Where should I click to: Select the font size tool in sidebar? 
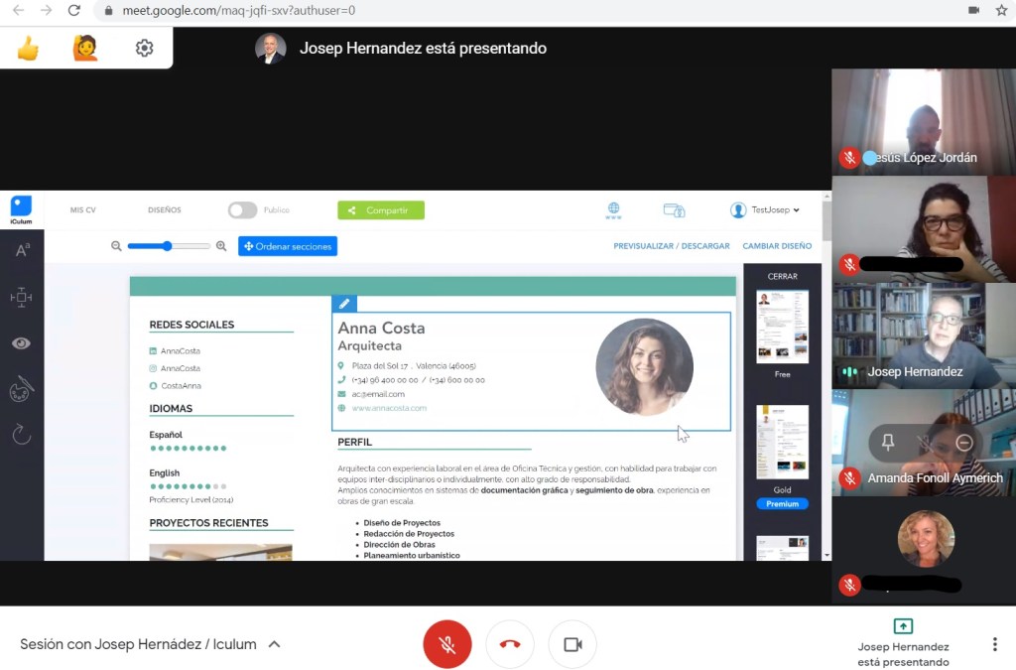(22, 250)
